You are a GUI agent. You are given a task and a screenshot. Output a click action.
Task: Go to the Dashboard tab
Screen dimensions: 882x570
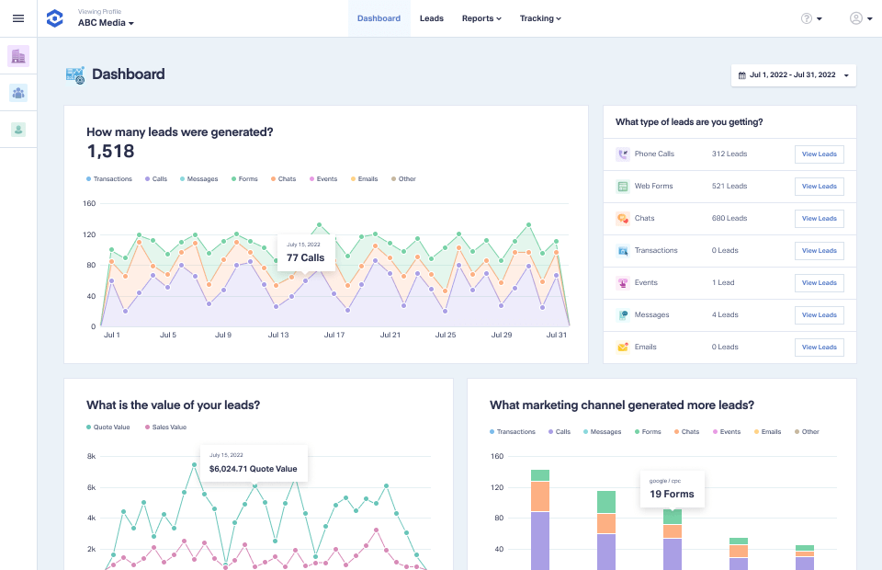pyautogui.click(x=379, y=18)
